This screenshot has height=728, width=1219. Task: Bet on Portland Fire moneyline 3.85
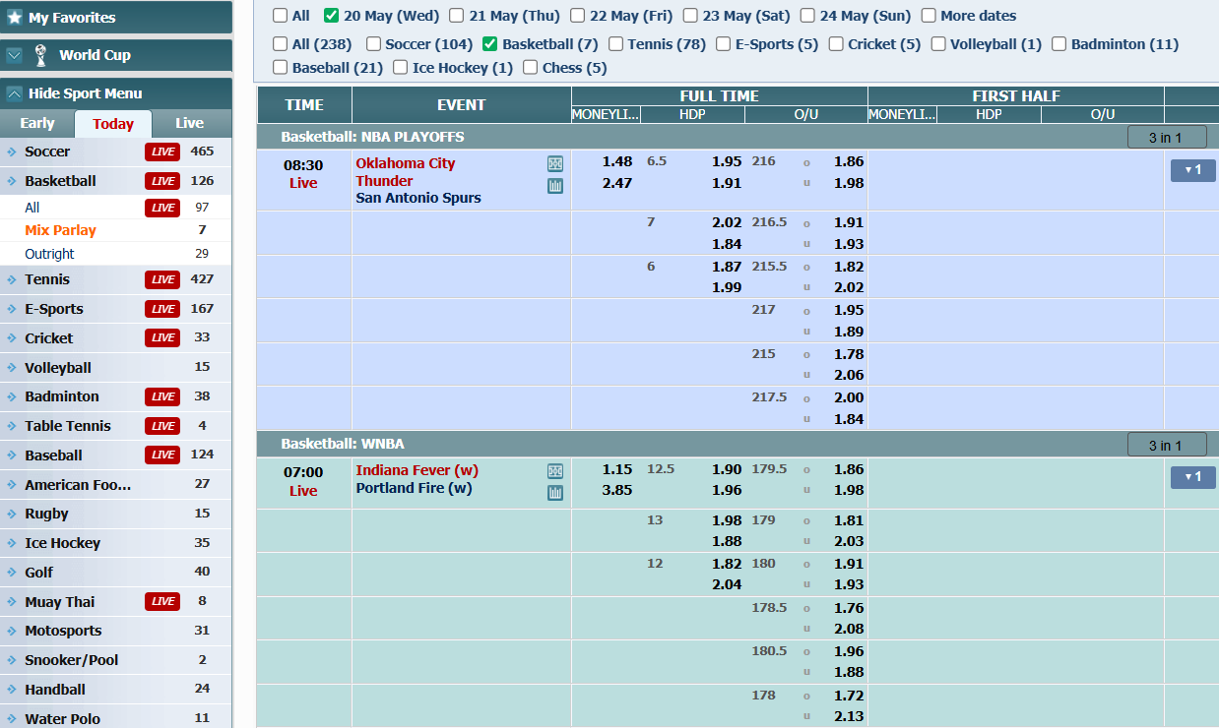click(x=617, y=490)
